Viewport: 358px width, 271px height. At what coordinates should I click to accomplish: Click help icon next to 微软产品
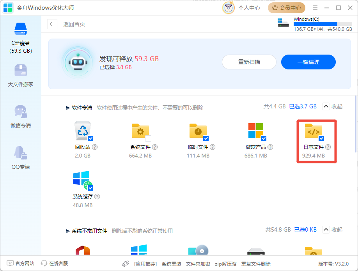270,147
